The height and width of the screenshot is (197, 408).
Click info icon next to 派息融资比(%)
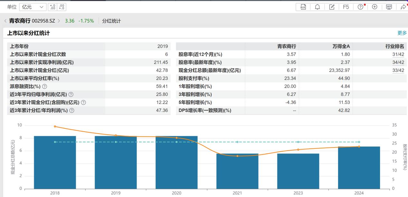(45, 87)
